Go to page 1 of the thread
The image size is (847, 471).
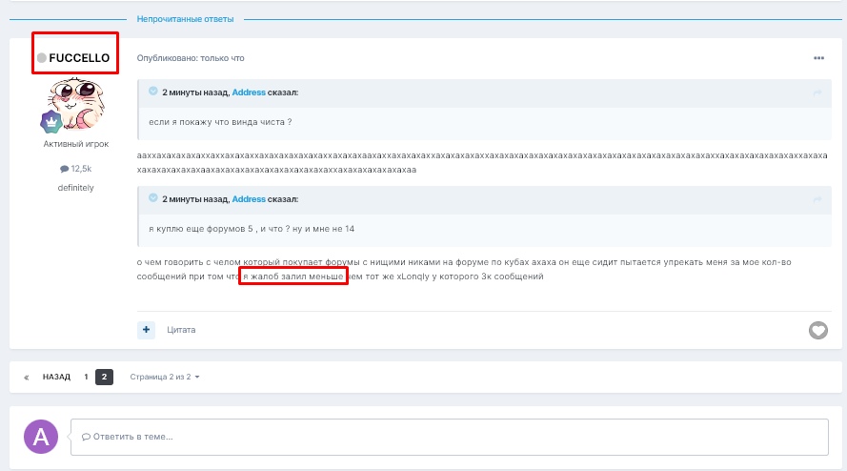tap(86, 377)
